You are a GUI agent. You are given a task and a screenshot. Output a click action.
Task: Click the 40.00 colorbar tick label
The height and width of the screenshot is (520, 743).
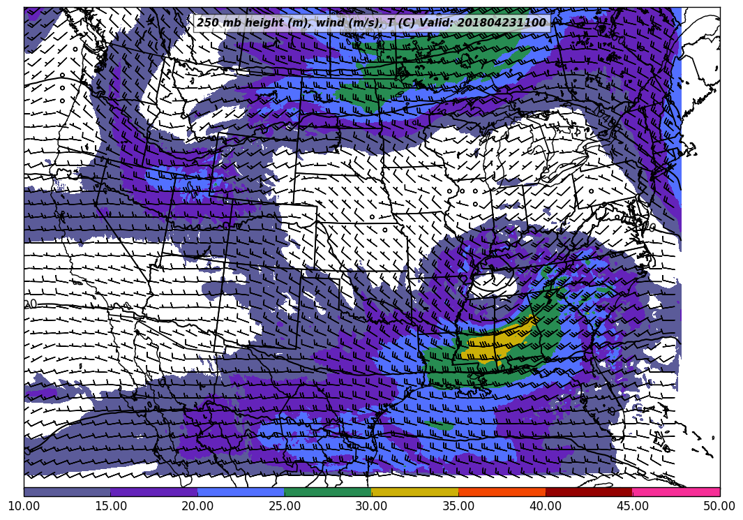click(545, 506)
